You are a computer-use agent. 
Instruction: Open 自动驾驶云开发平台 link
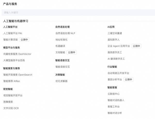click(118, 73)
